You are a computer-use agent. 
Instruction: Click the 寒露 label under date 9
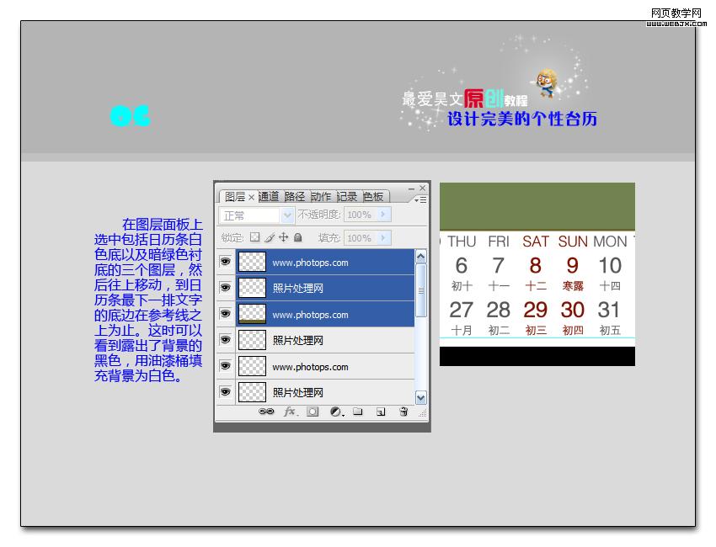(x=573, y=286)
